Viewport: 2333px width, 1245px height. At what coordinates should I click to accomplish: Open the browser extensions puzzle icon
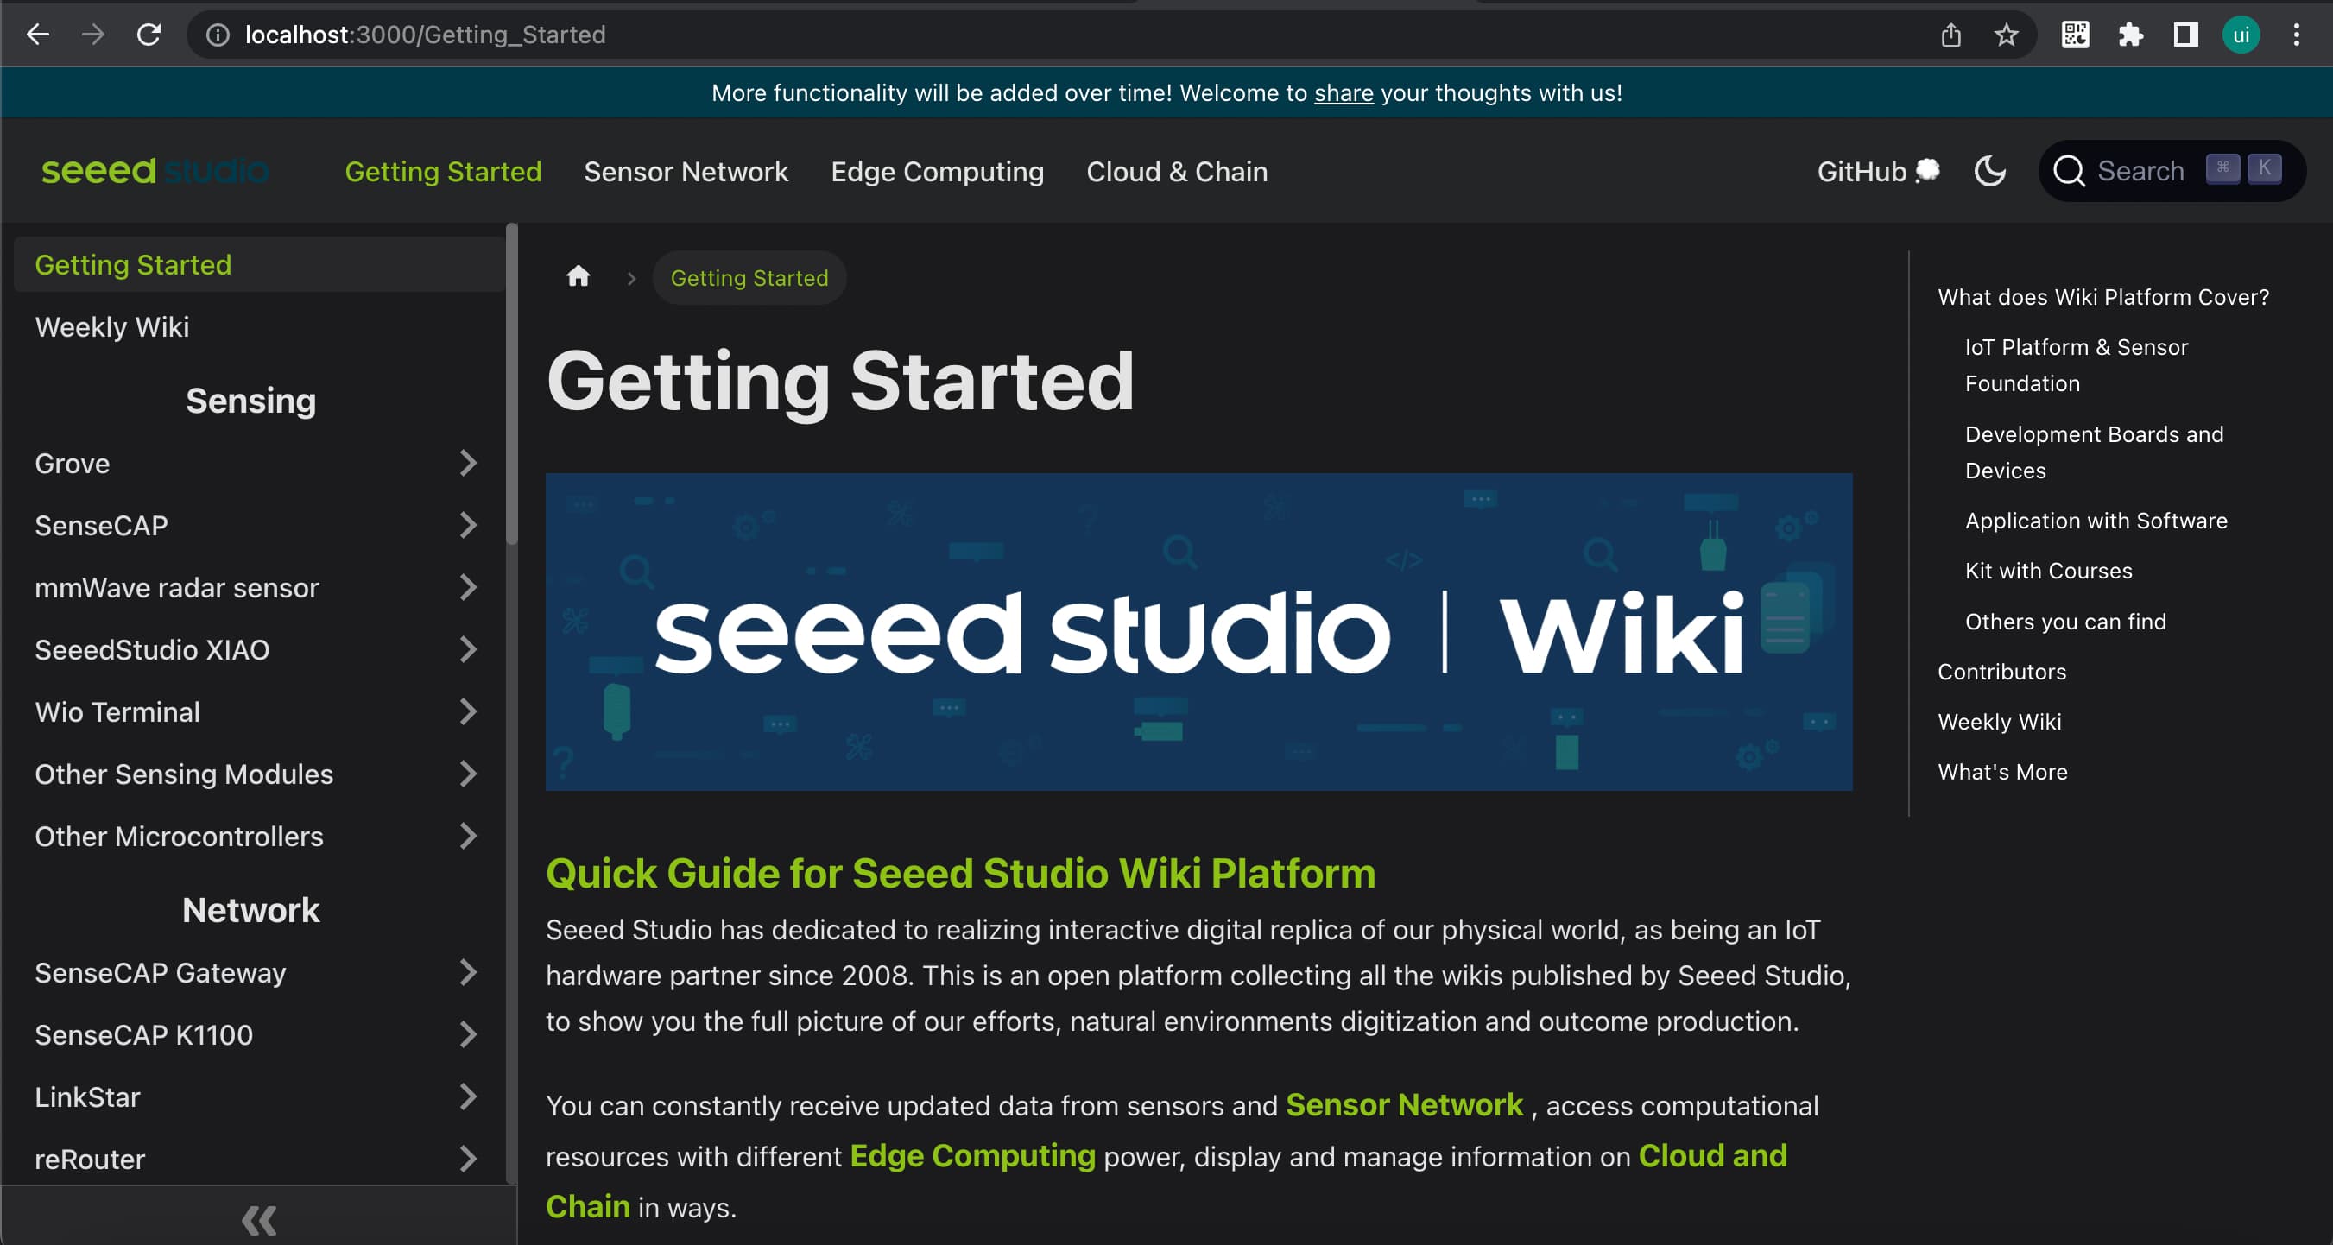(x=2130, y=35)
